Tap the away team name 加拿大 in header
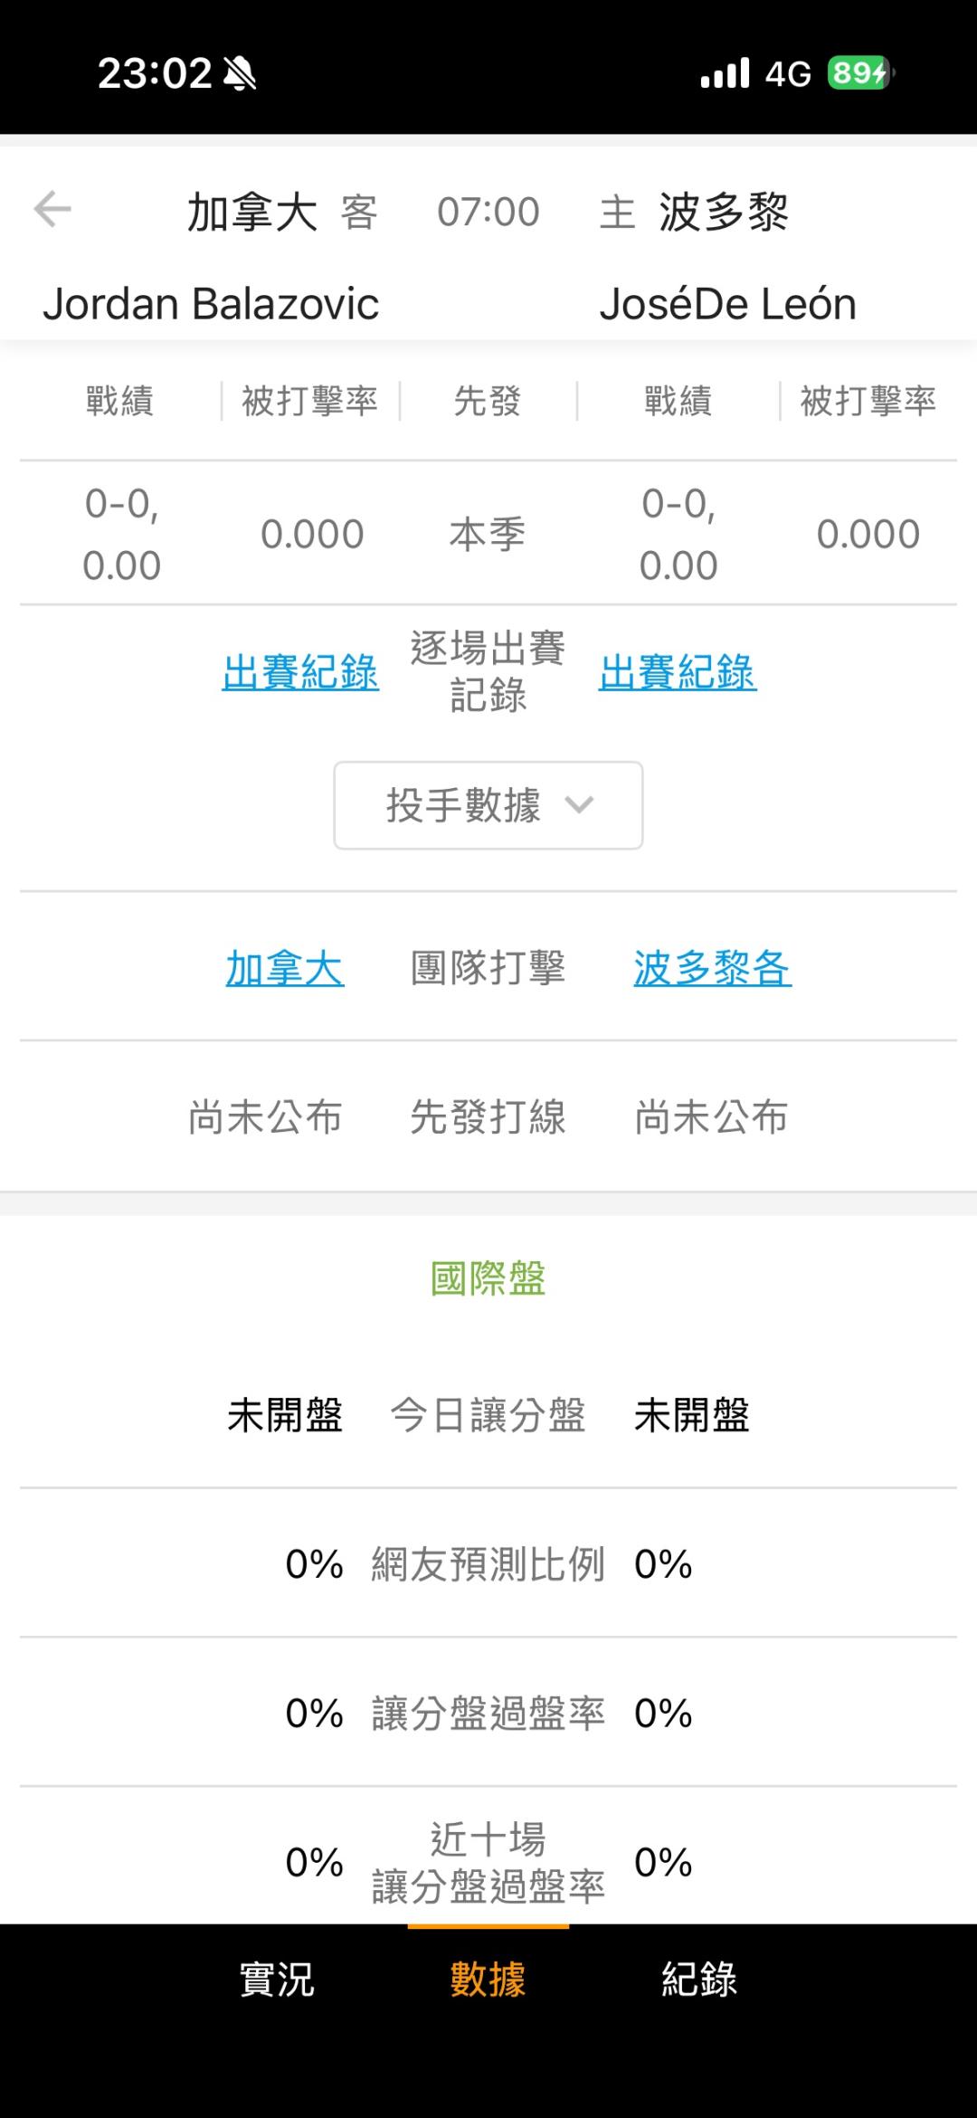Image resolution: width=977 pixels, height=2118 pixels. [252, 214]
